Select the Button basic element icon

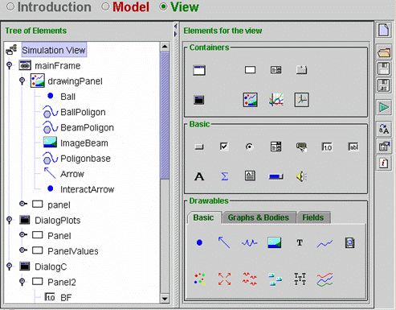pyautogui.click(x=199, y=147)
